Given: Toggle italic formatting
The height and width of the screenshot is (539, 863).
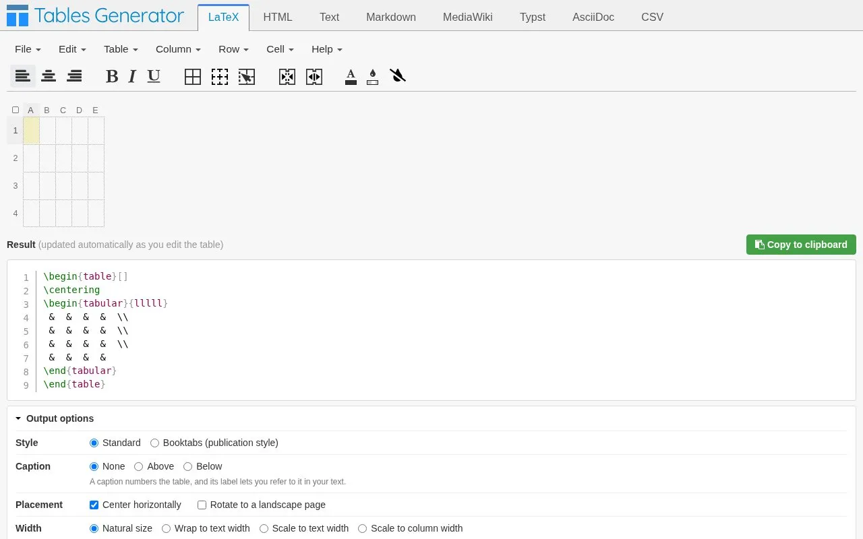Looking at the screenshot, I should click(x=132, y=76).
